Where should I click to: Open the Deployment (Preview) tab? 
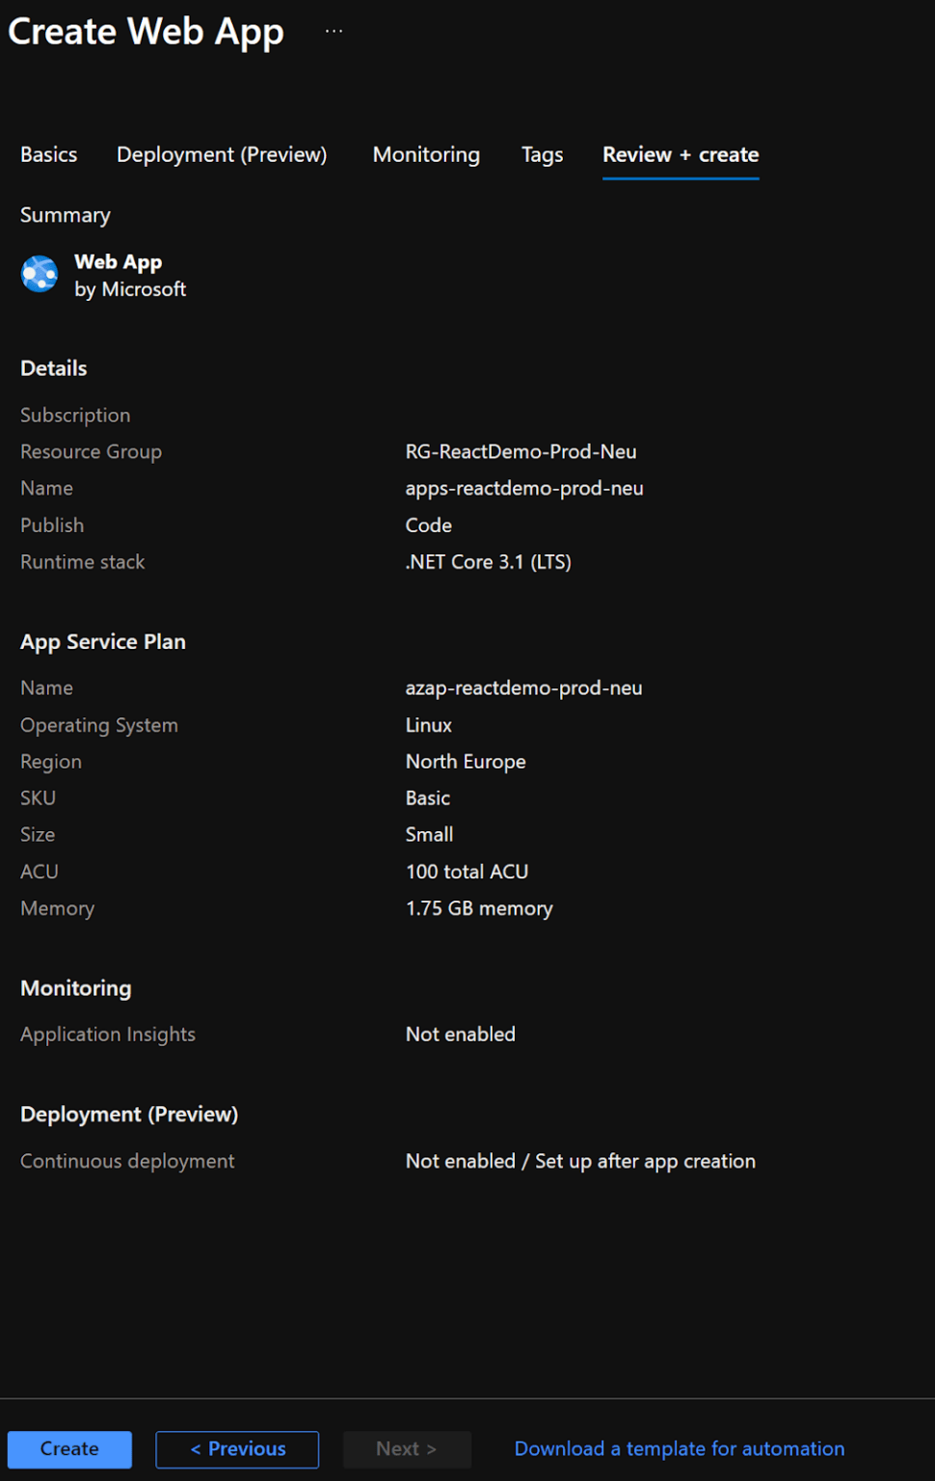(221, 154)
